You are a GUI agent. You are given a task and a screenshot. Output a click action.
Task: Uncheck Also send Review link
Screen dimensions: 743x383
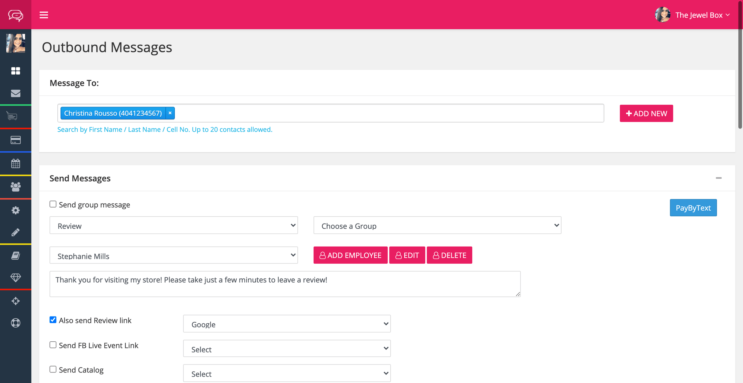[53, 320]
